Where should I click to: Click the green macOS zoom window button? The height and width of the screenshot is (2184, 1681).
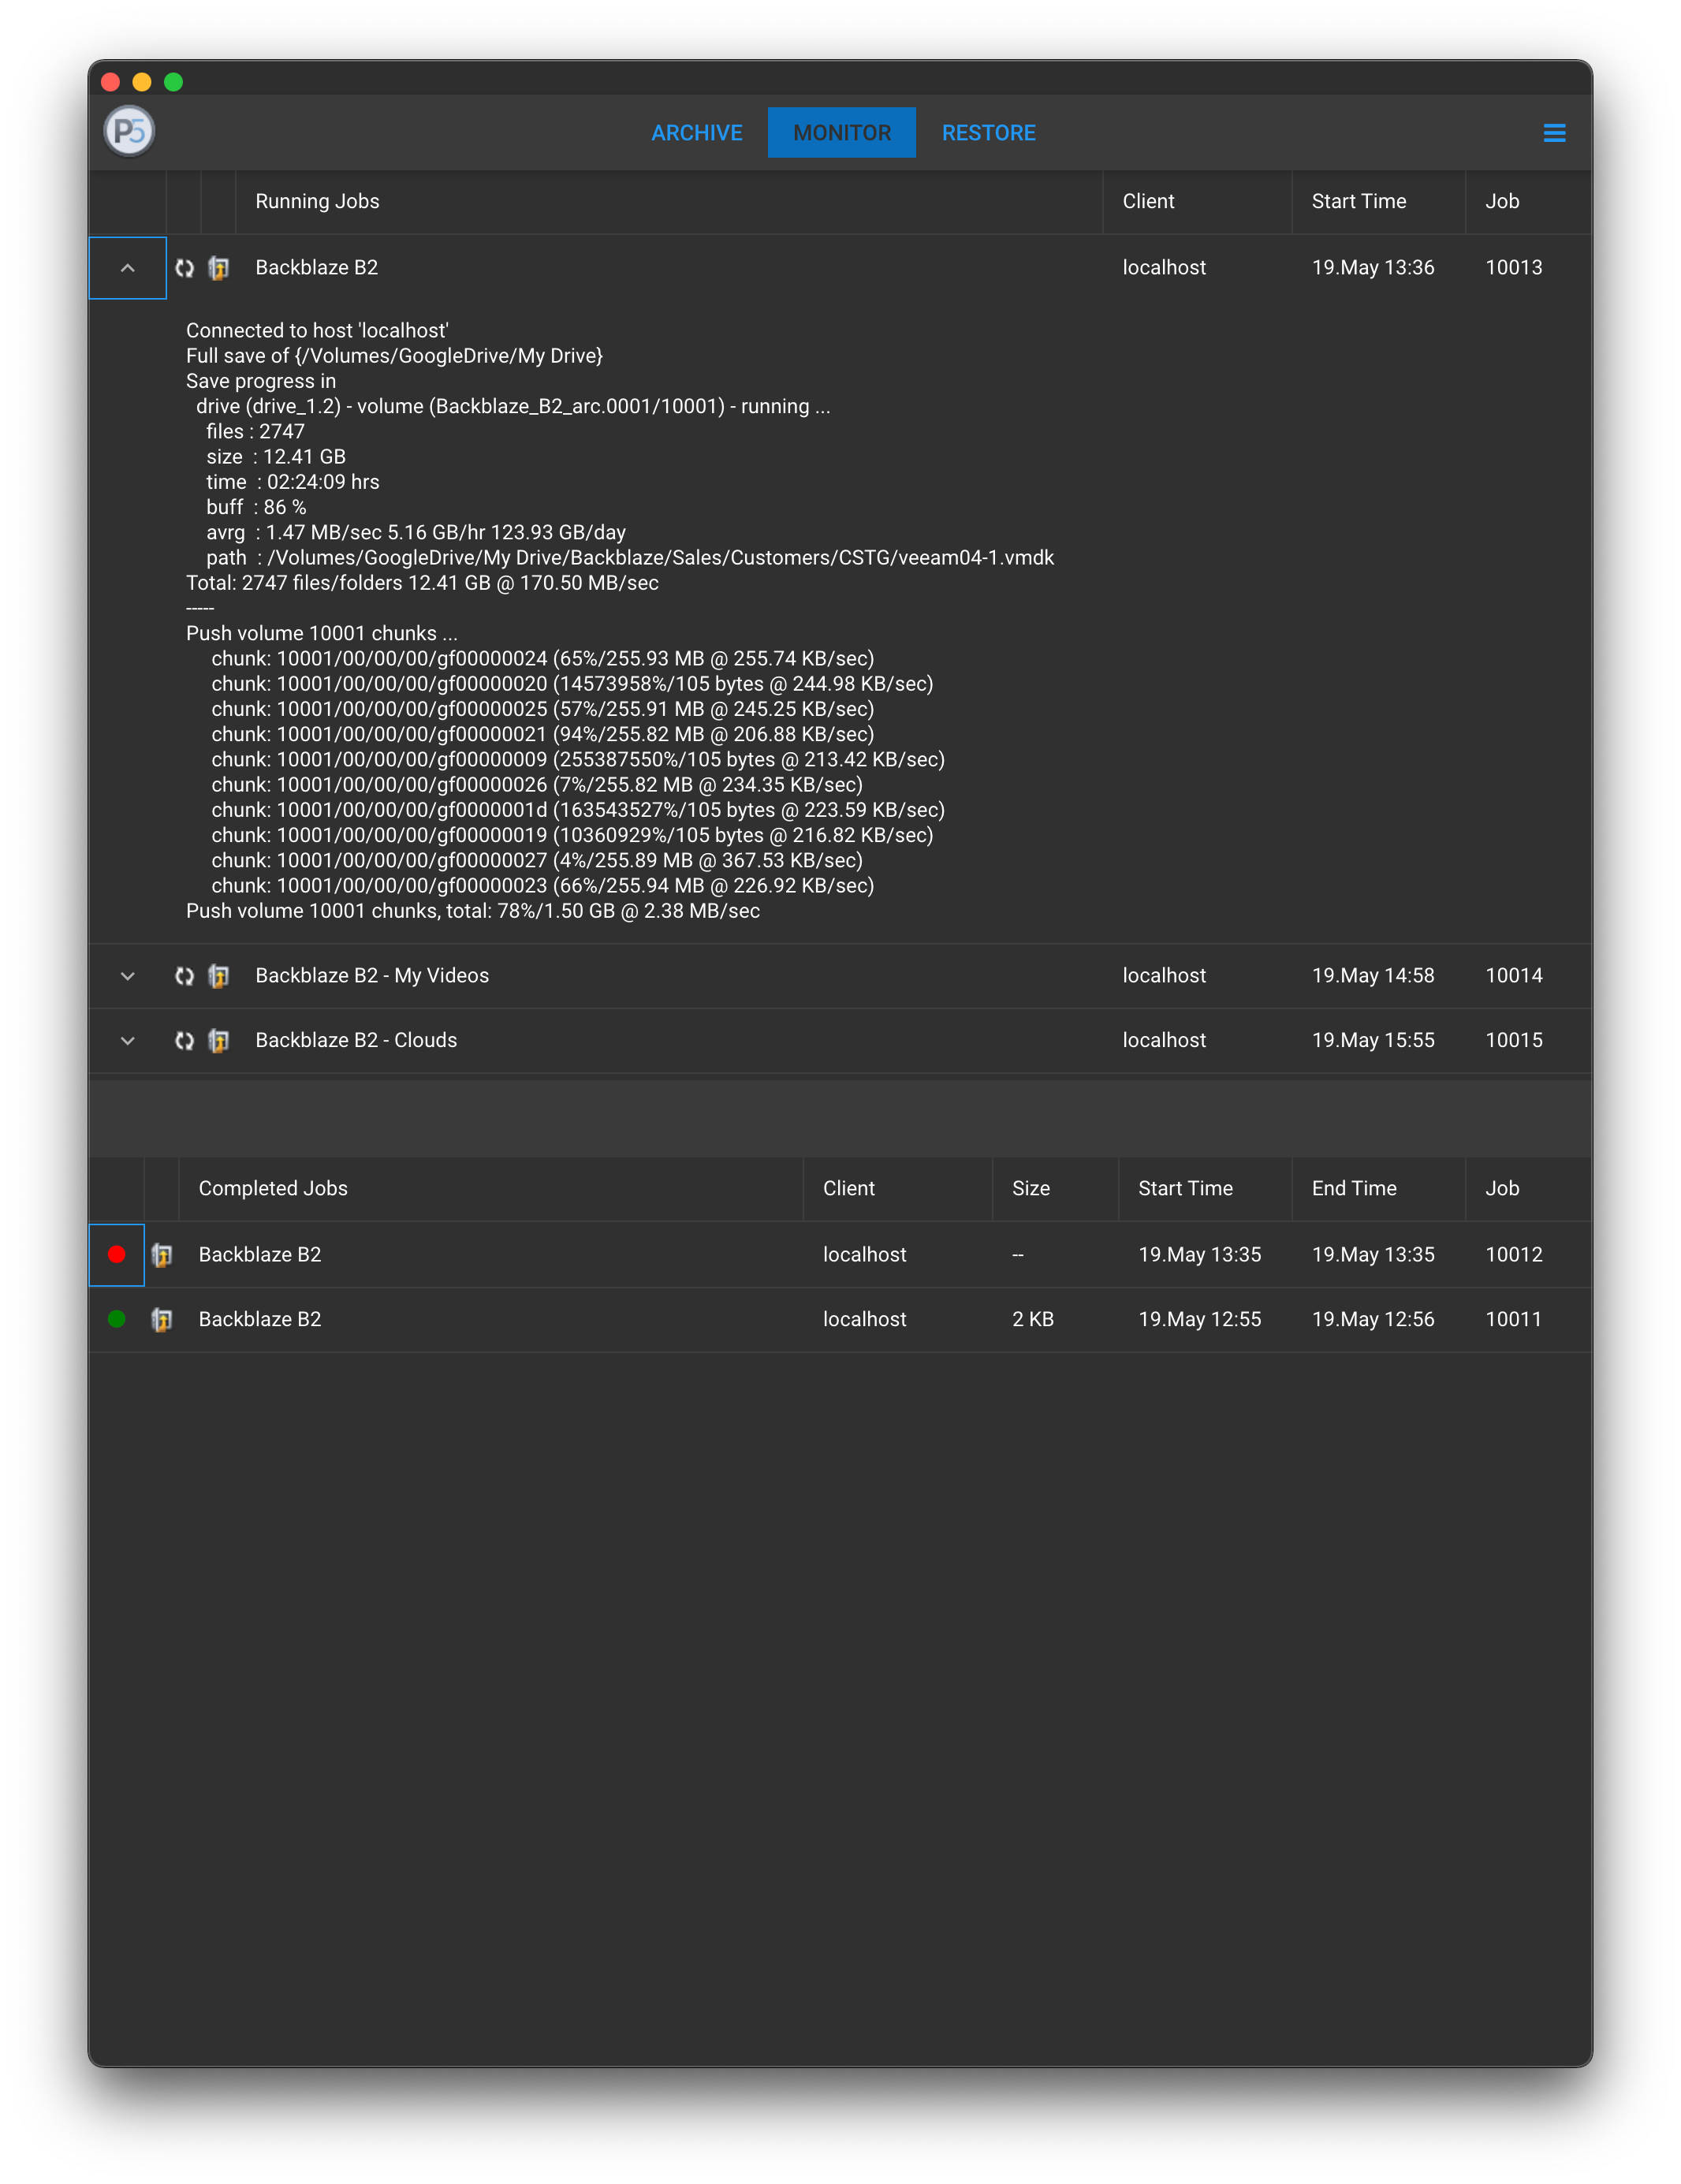pyautogui.click(x=173, y=82)
